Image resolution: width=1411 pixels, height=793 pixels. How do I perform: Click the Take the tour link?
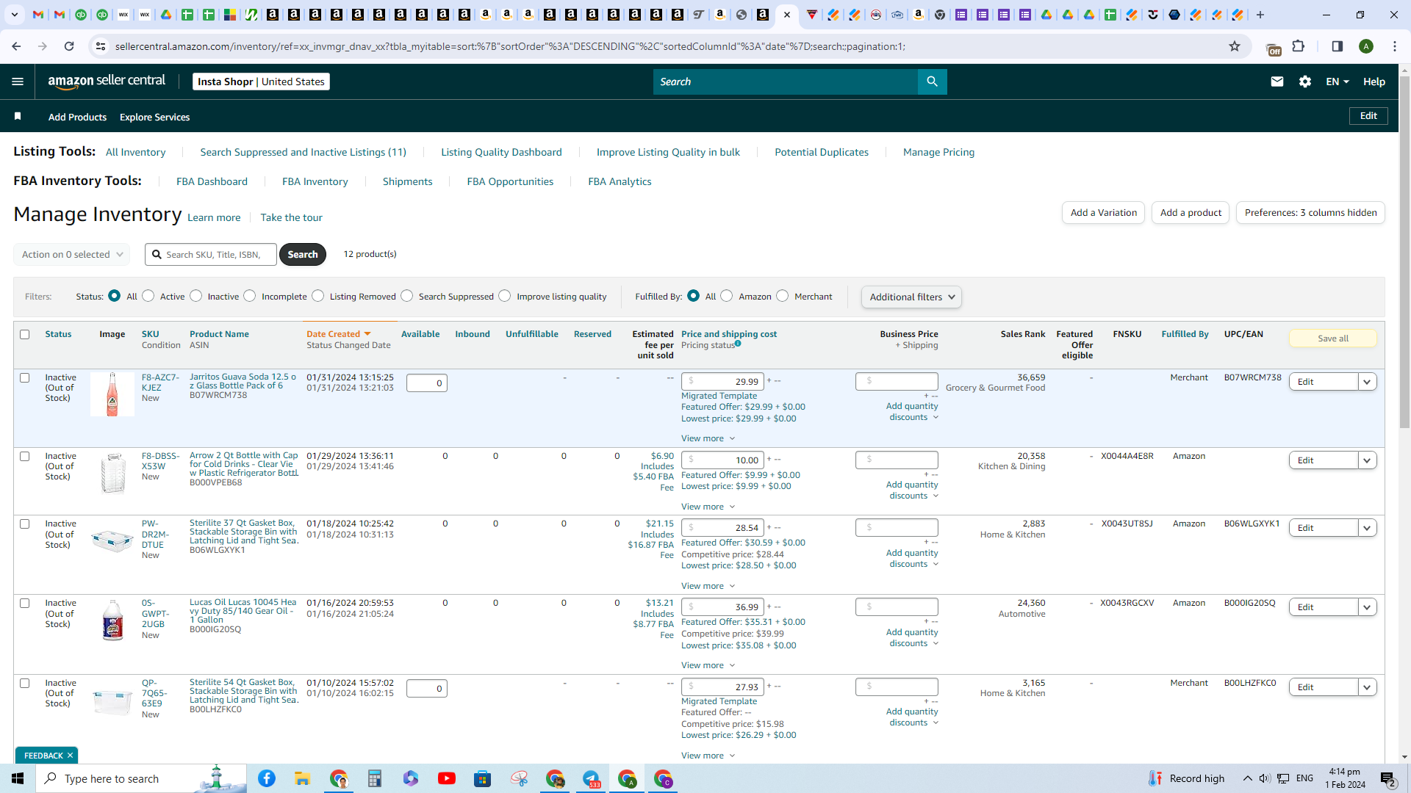click(x=291, y=217)
